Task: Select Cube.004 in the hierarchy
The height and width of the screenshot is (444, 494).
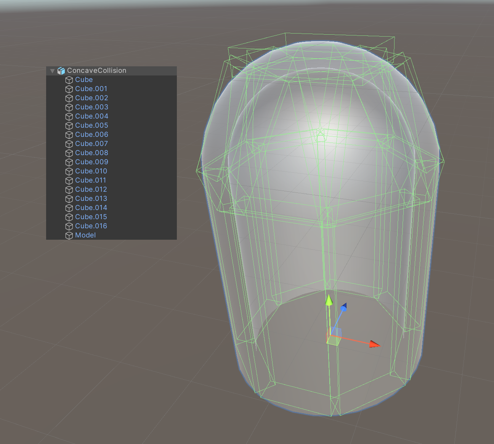Action: [x=91, y=116]
